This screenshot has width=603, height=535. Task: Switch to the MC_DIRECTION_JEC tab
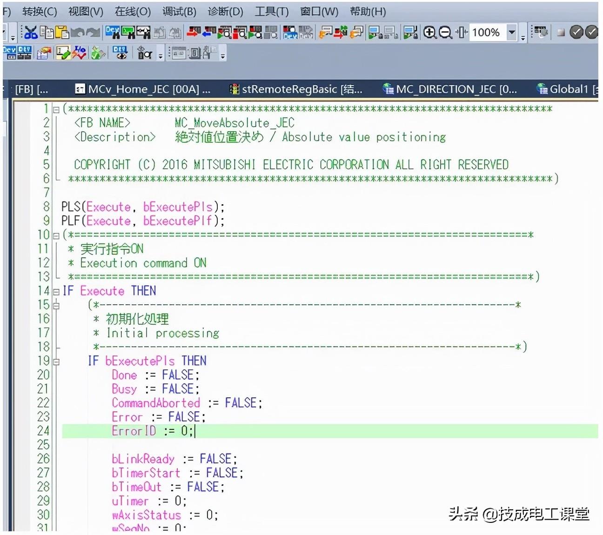click(x=450, y=89)
